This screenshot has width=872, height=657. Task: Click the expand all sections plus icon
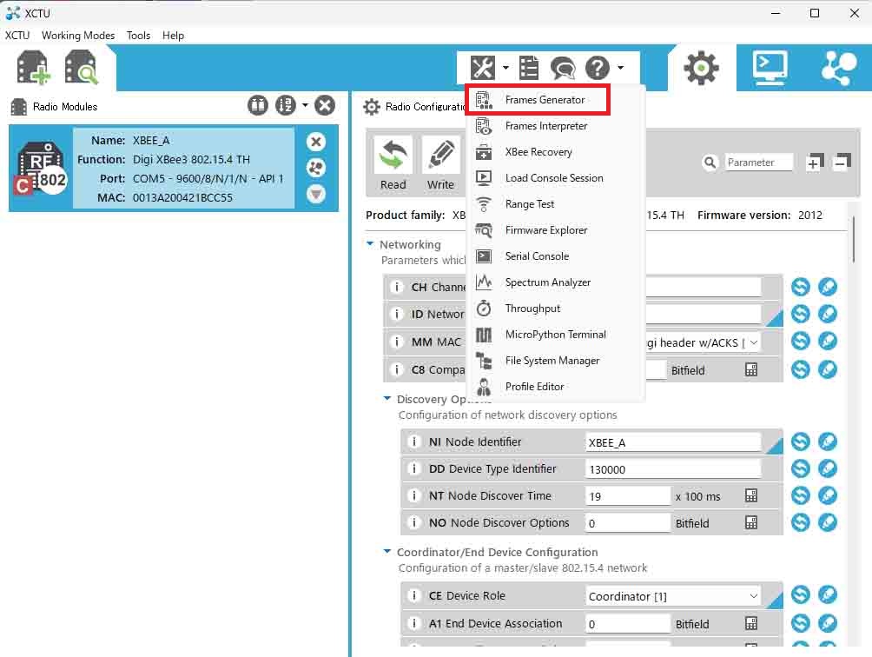pos(815,163)
